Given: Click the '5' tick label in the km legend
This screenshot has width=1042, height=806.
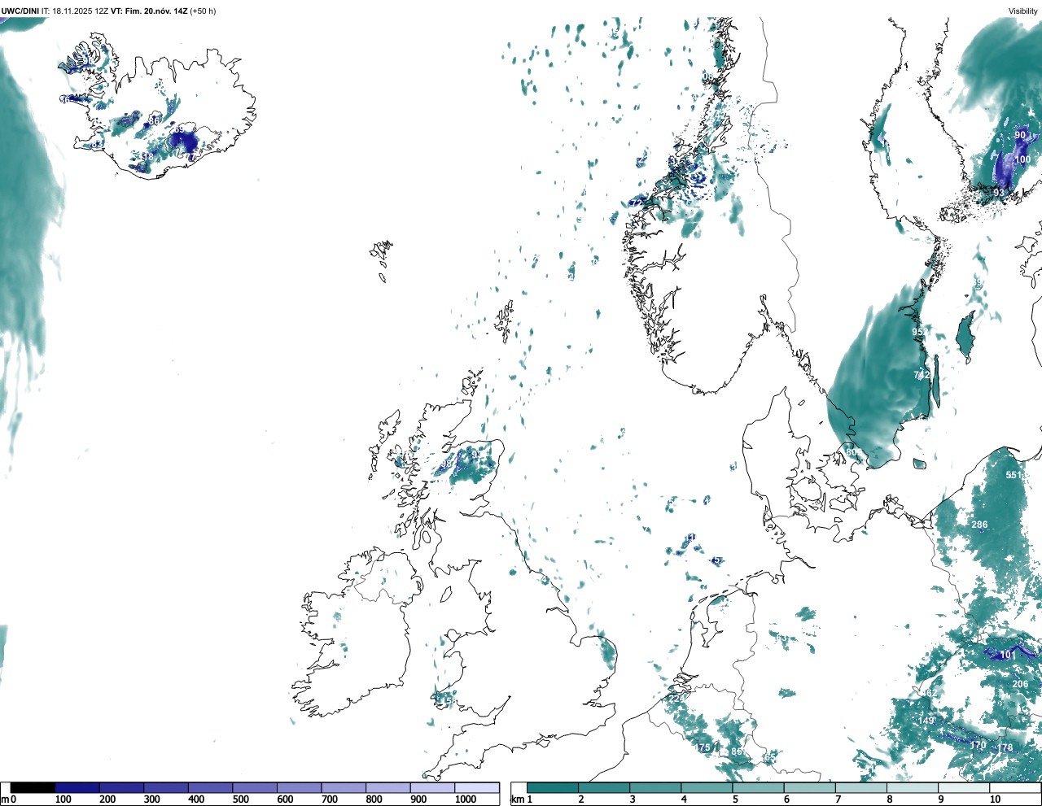Looking at the screenshot, I should tap(735, 799).
